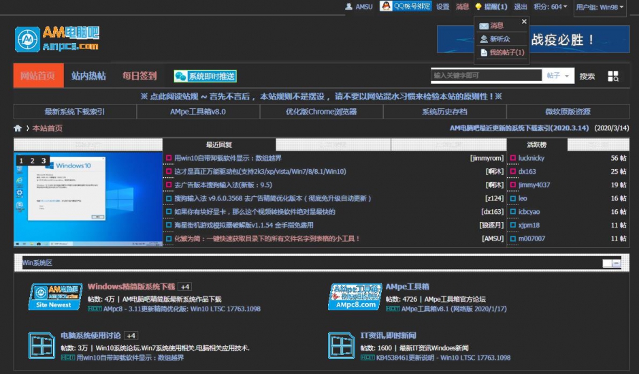Click the AM电脑吧 site logo

pos(56,39)
